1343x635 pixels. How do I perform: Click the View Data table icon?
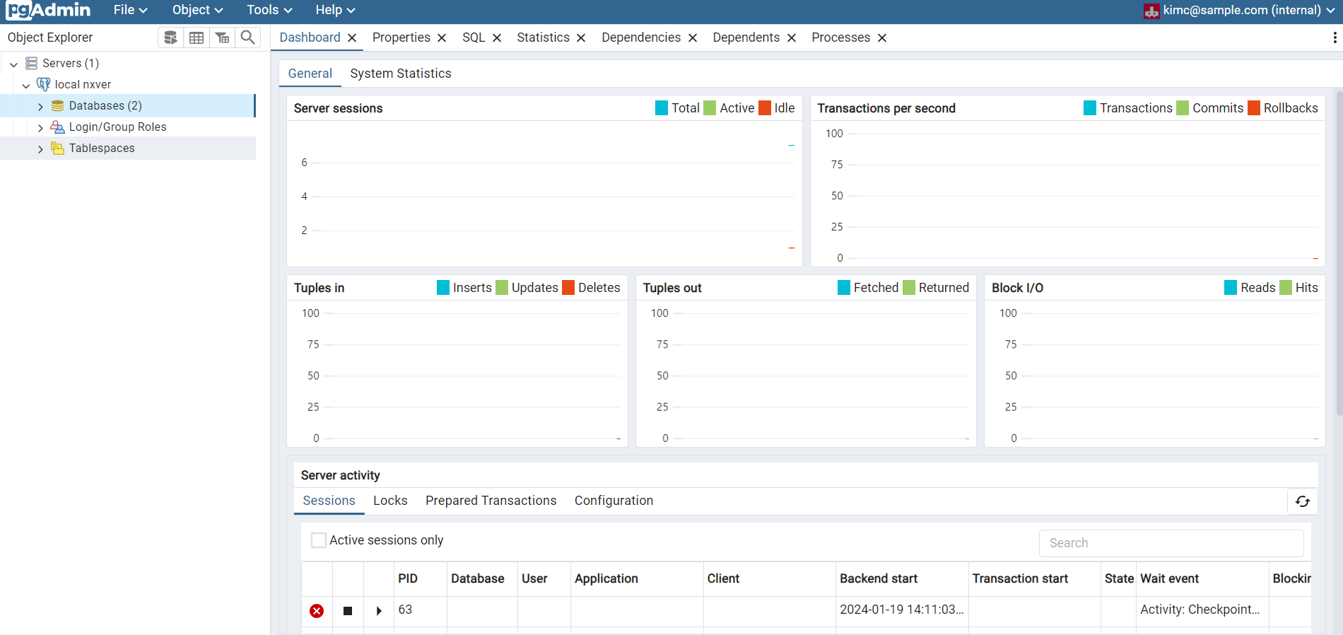(x=197, y=37)
